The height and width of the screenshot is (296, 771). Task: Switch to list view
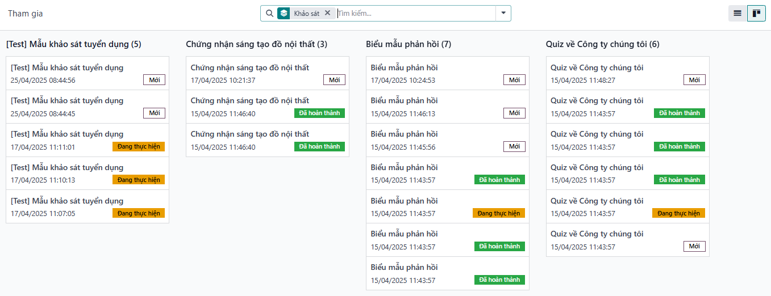737,13
